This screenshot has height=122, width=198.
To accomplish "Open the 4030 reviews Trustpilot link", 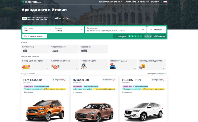I will click(159, 36).
